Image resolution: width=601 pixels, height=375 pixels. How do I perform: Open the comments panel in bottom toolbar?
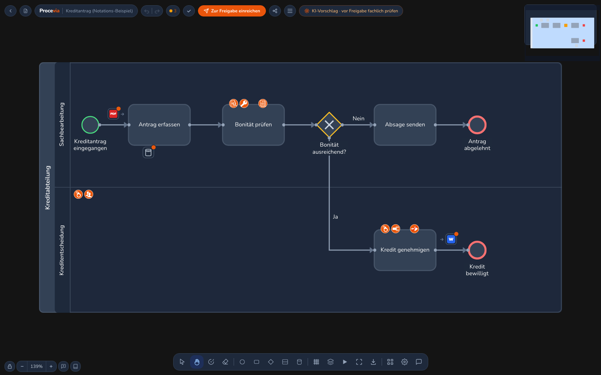click(419, 362)
